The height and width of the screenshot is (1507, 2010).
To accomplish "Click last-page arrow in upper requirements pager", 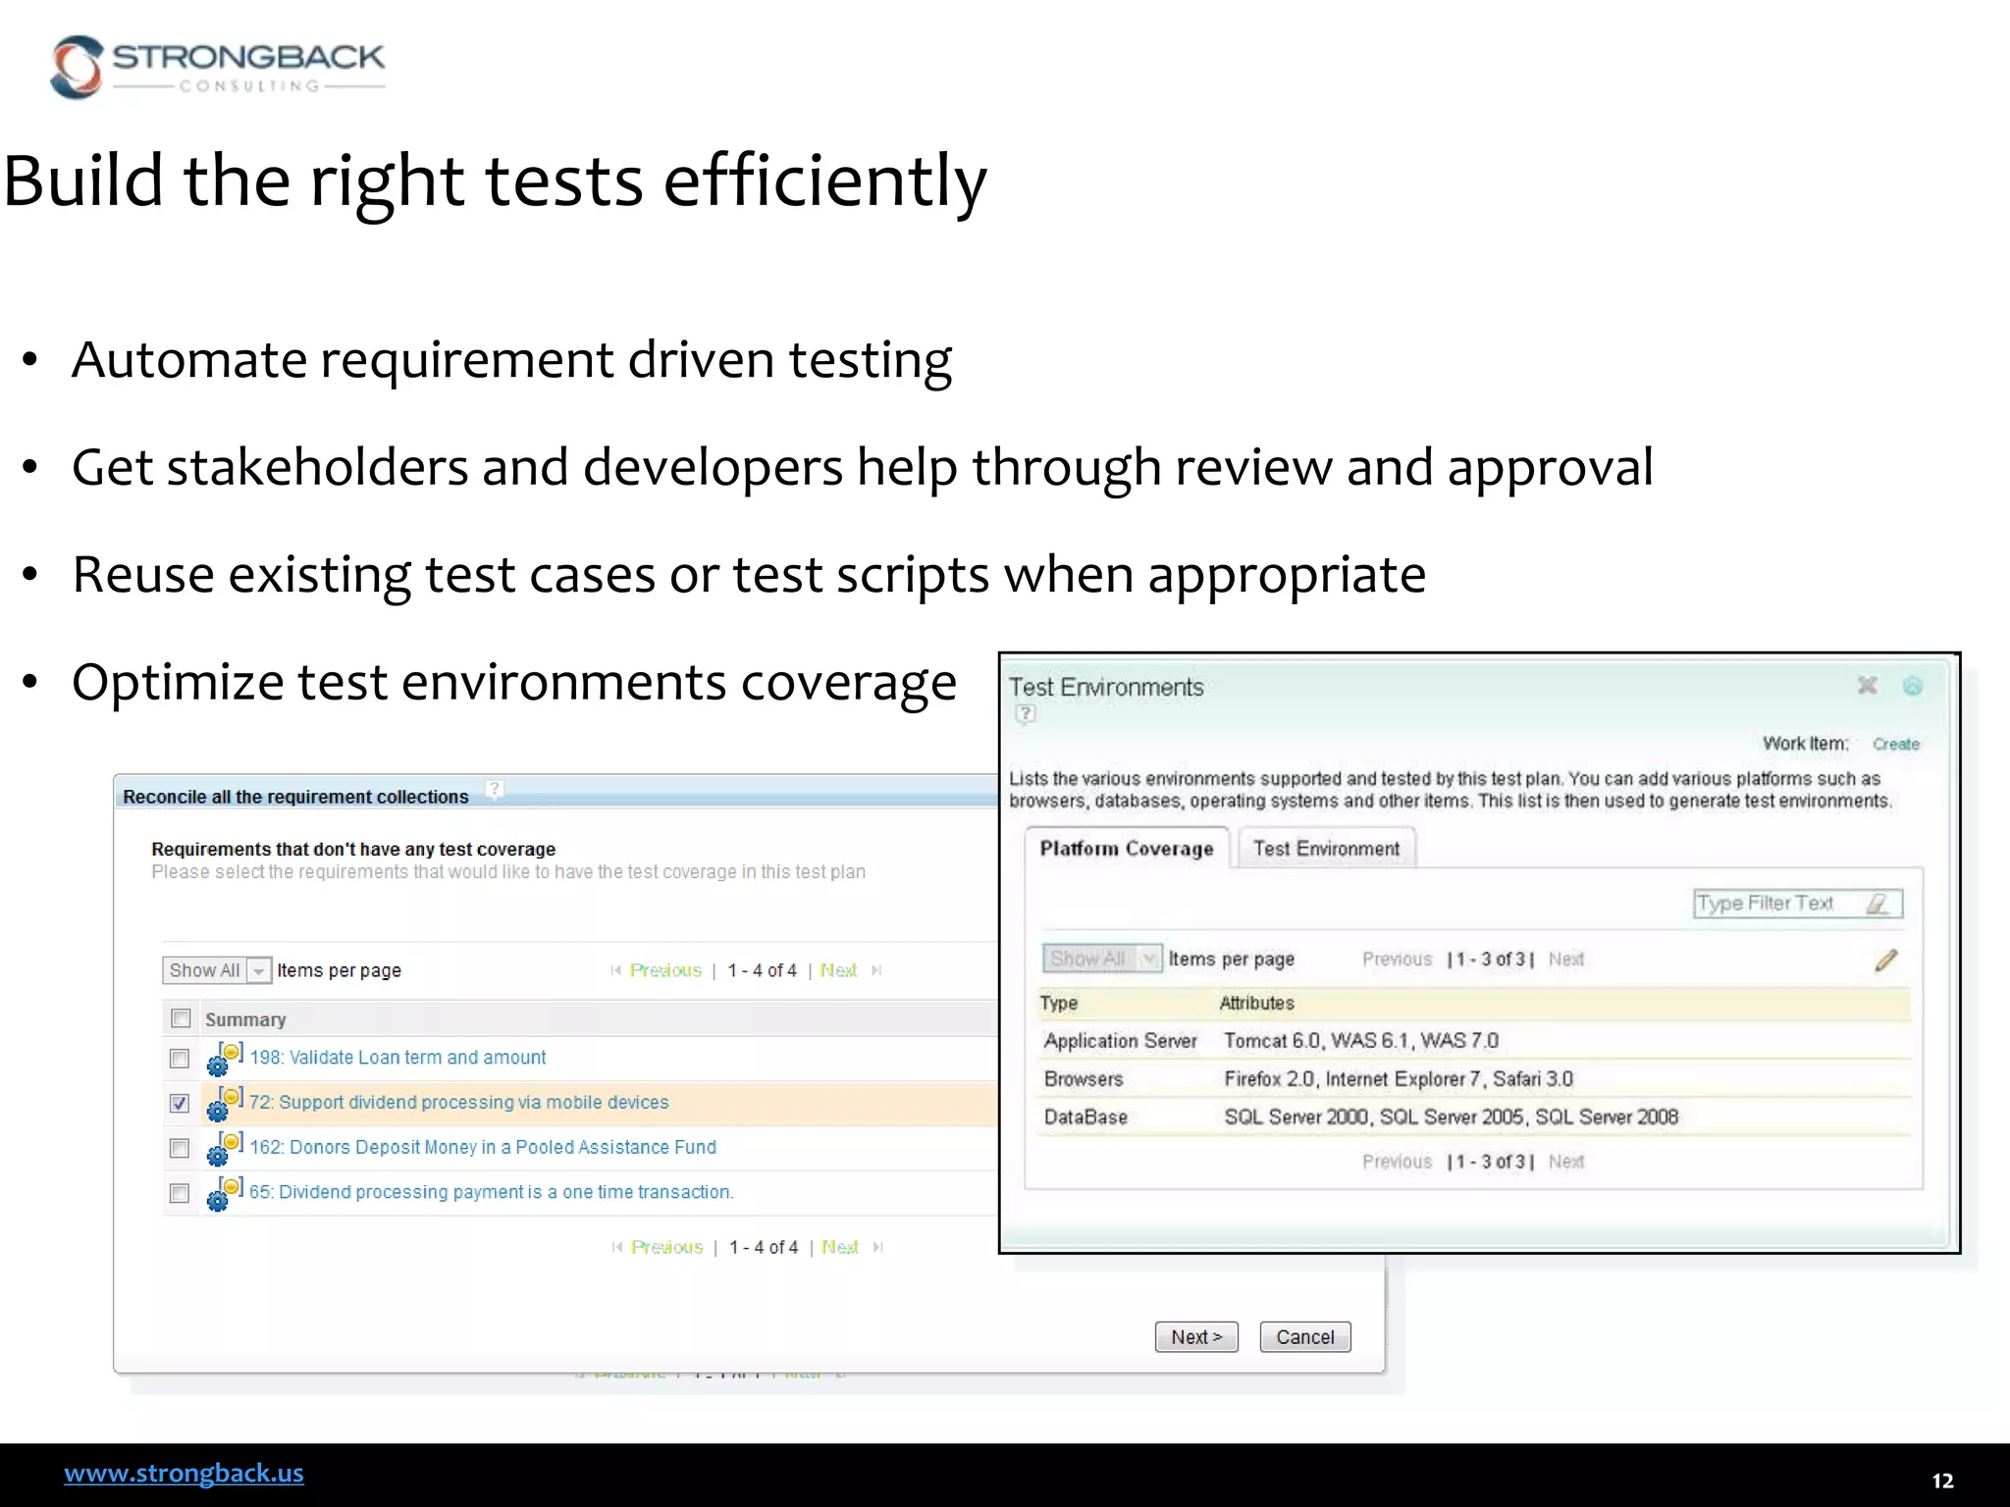I will (x=876, y=970).
